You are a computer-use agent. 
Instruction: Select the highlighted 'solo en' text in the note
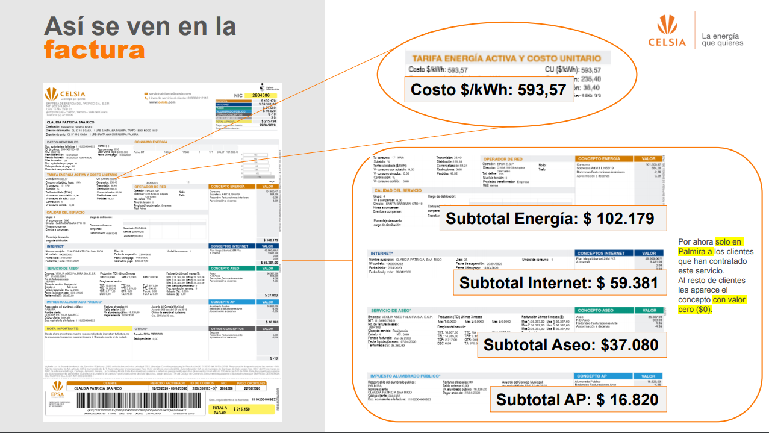coord(729,241)
